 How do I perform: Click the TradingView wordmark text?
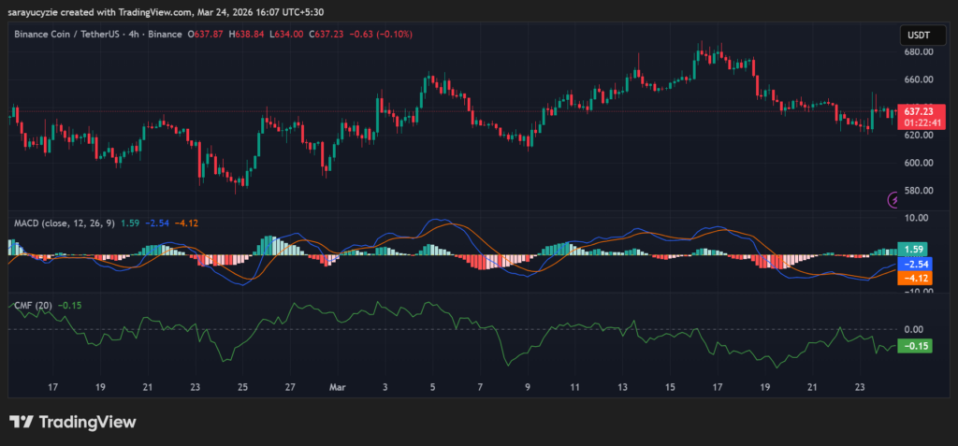point(87,423)
